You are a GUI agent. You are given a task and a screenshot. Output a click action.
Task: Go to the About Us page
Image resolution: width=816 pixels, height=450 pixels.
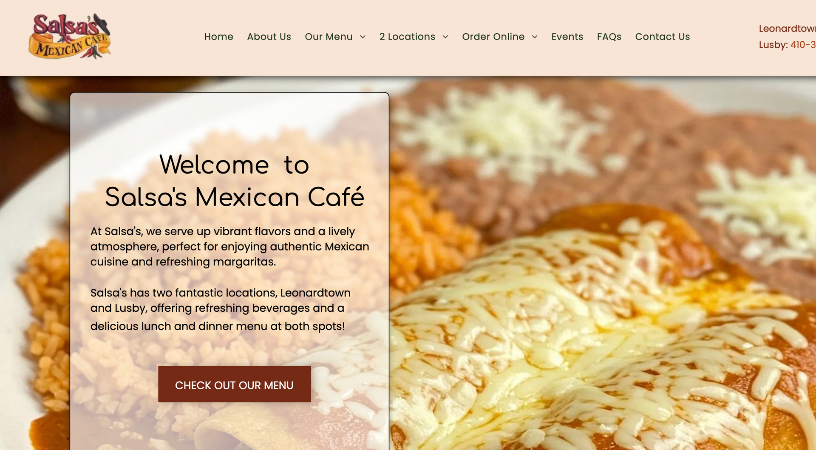(269, 37)
